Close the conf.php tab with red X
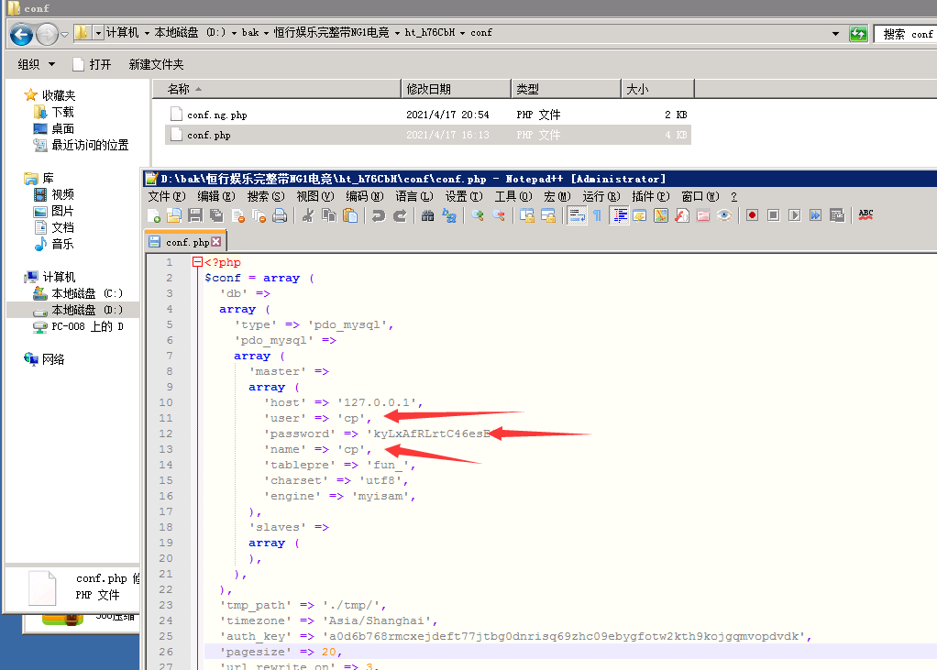 click(216, 242)
